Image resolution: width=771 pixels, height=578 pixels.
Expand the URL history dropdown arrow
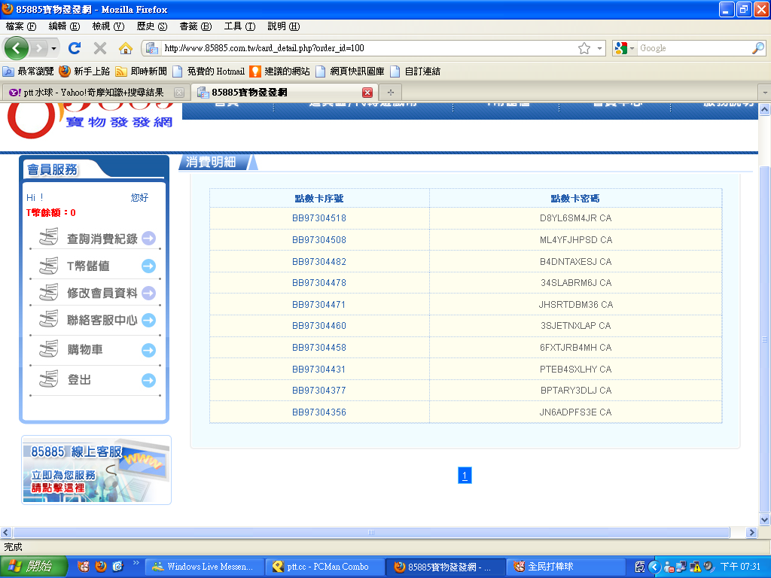click(600, 48)
